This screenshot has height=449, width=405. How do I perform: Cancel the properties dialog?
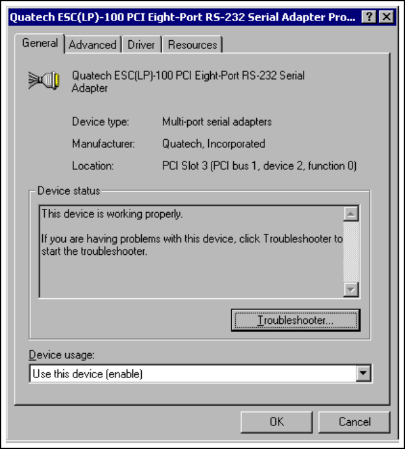click(x=355, y=422)
